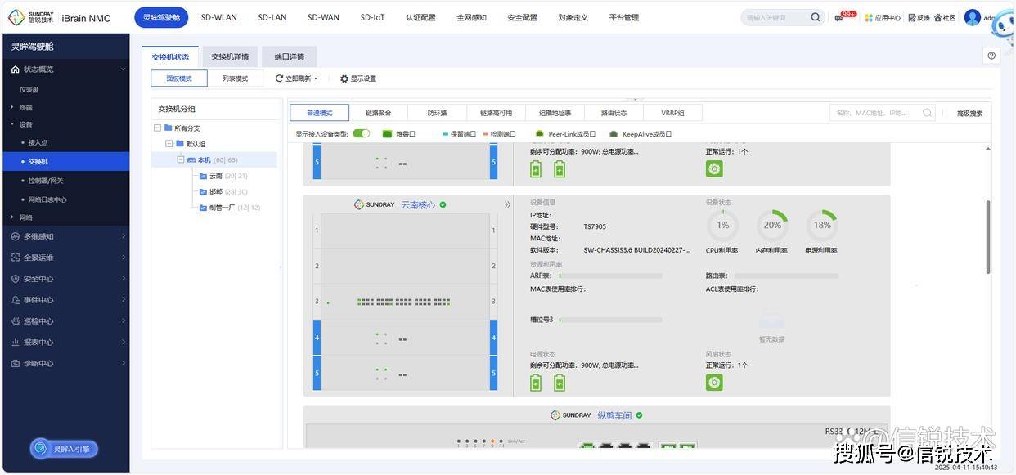
Task: Click the double-chevron beside 云南核心 panel
Action: [507, 204]
